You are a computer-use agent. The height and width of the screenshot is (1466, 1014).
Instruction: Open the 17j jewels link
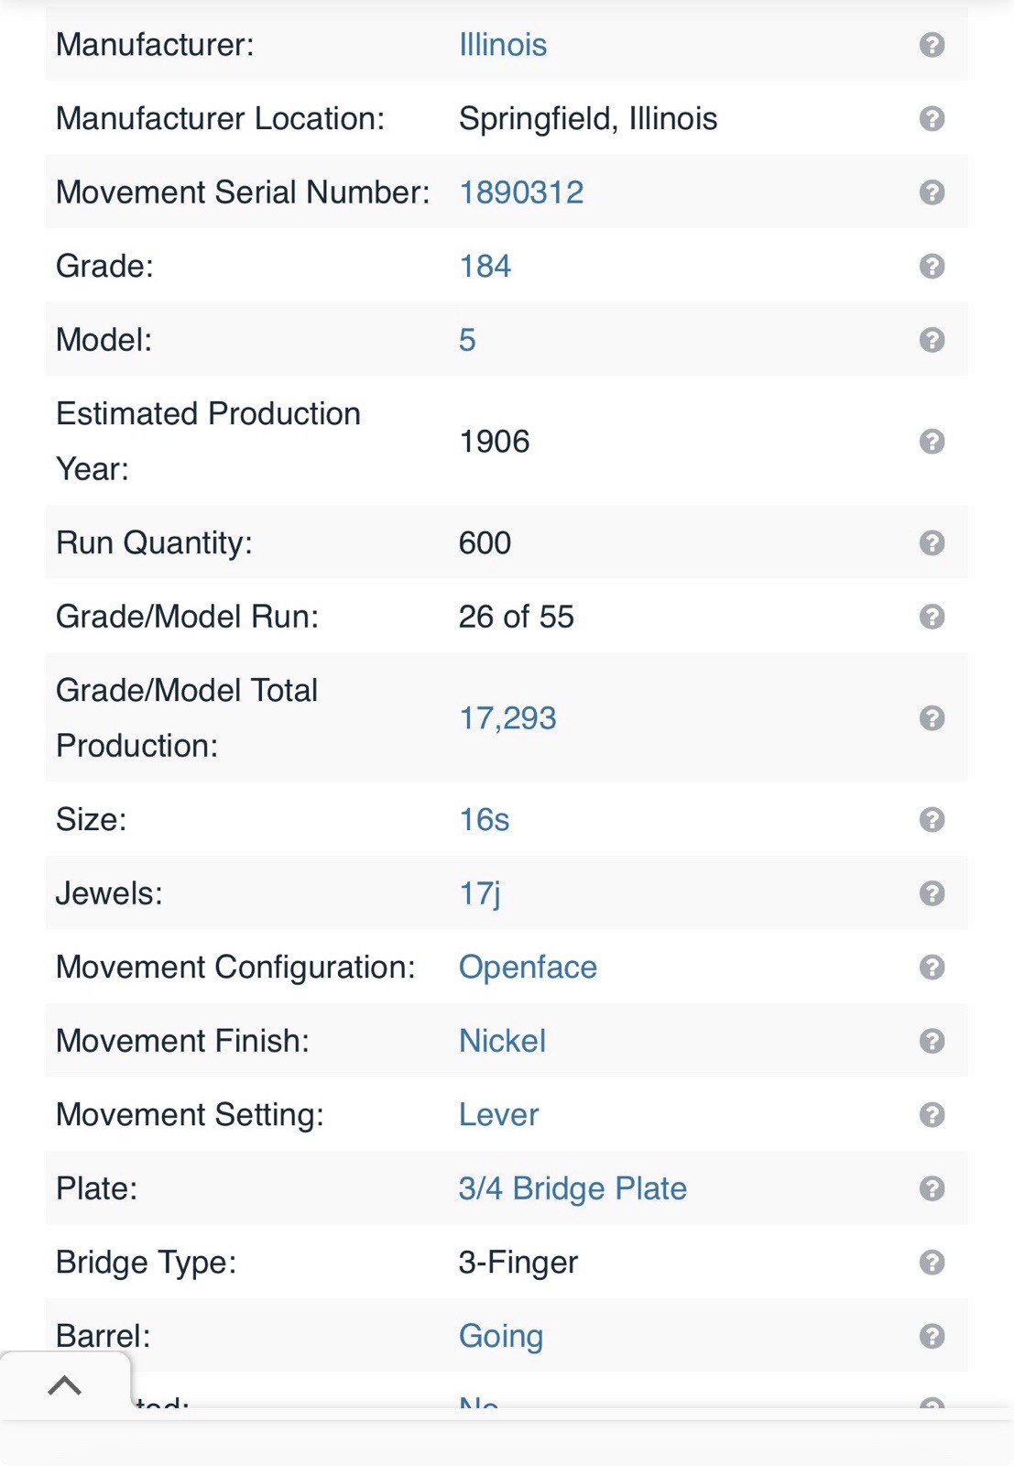[480, 893]
